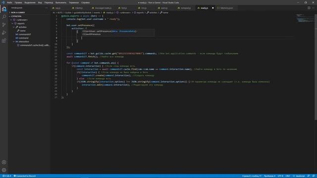Open the Выполнить menu
317x178 pixels.
point(61,2)
